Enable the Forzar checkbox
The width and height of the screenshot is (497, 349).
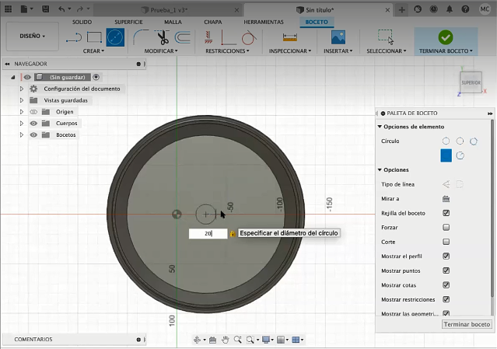[446, 227]
